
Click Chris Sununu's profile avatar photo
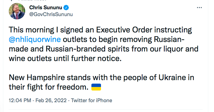(17, 11)
